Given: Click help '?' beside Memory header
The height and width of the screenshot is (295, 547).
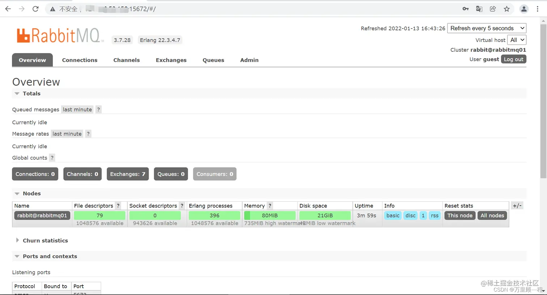Looking at the screenshot, I should [x=270, y=206].
